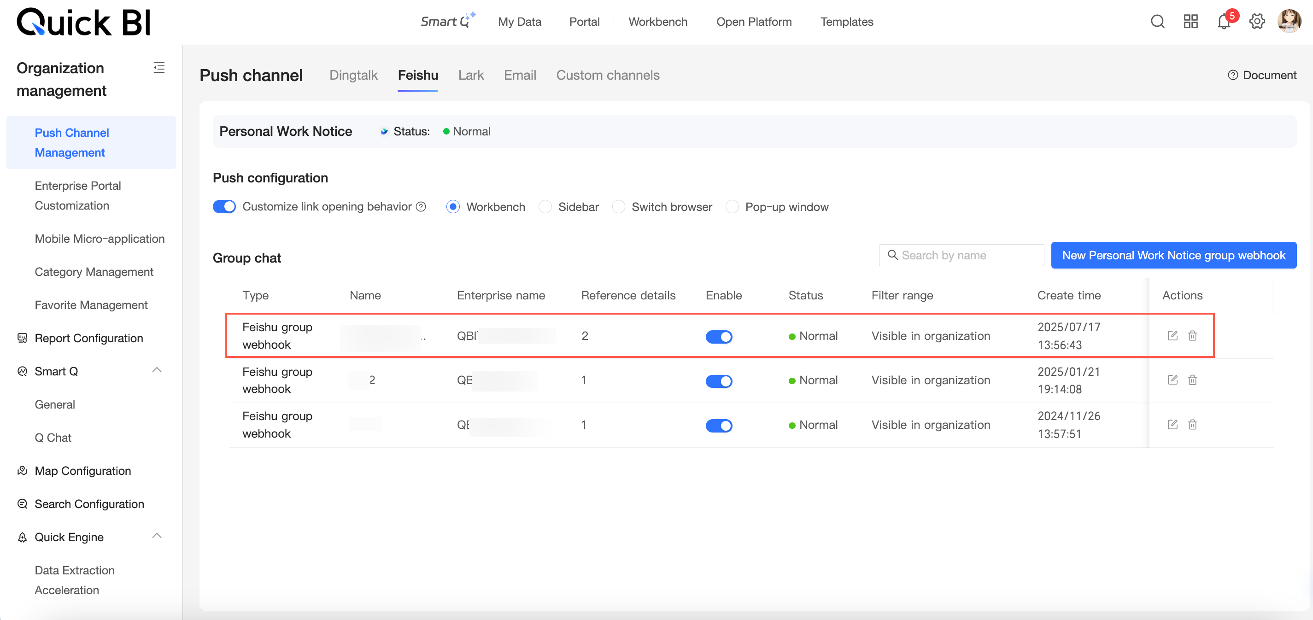Collapse the Quick Engine sidebar section

point(157,536)
